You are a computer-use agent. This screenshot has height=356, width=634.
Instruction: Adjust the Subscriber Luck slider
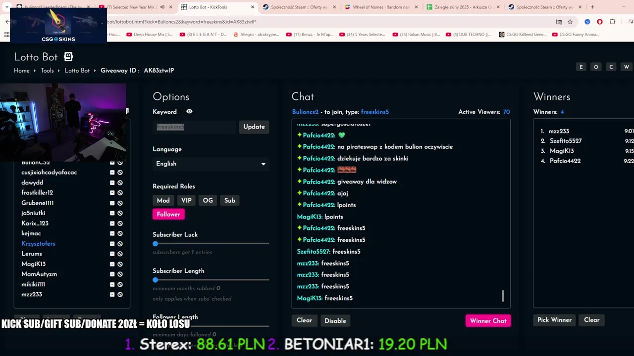[x=211, y=244]
